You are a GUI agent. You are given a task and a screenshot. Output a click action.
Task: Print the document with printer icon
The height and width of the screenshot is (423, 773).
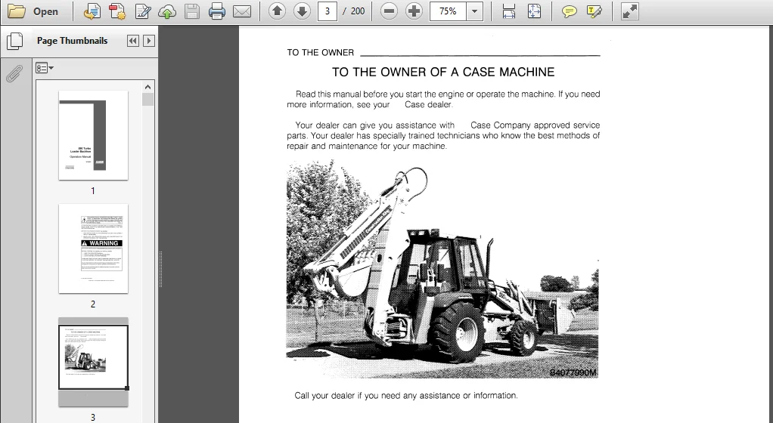pyautogui.click(x=217, y=11)
